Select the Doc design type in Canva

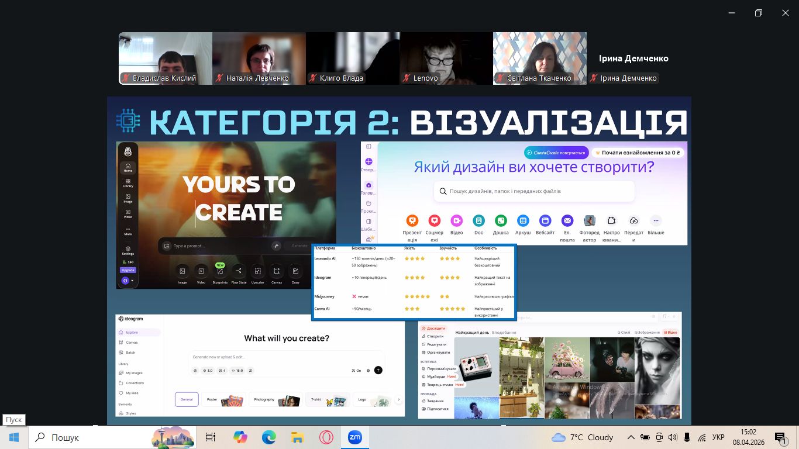(478, 224)
